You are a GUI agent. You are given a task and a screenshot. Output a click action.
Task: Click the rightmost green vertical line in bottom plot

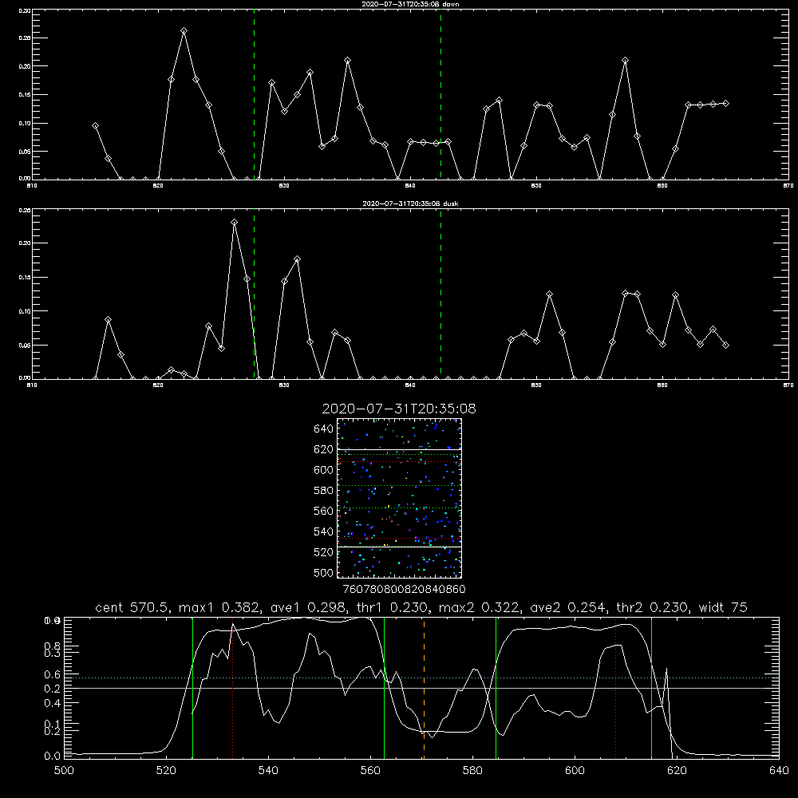651,688
